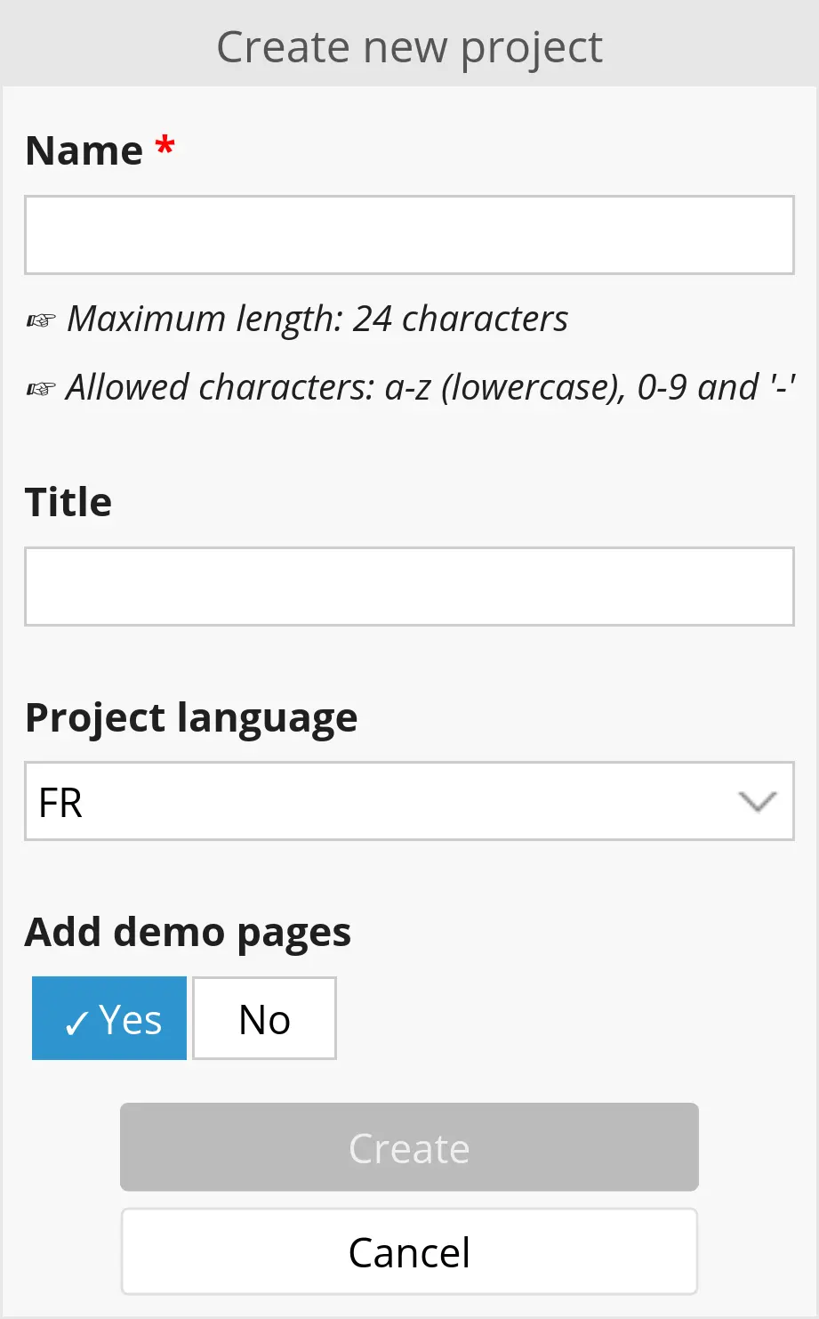Expand language list using the chevron arrow
Image resolution: width=819 pixels, height=1319 pixels.
[x=758, y=802]
